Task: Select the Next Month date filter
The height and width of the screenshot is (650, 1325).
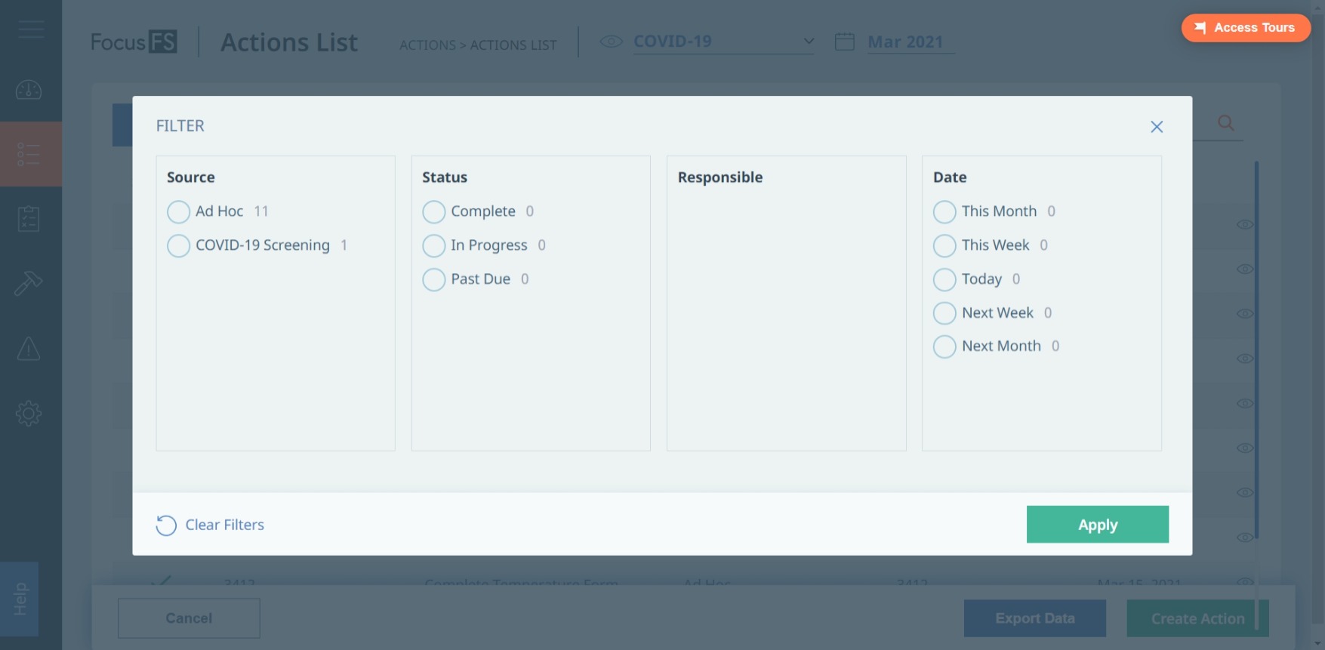Action: point(944,347)
